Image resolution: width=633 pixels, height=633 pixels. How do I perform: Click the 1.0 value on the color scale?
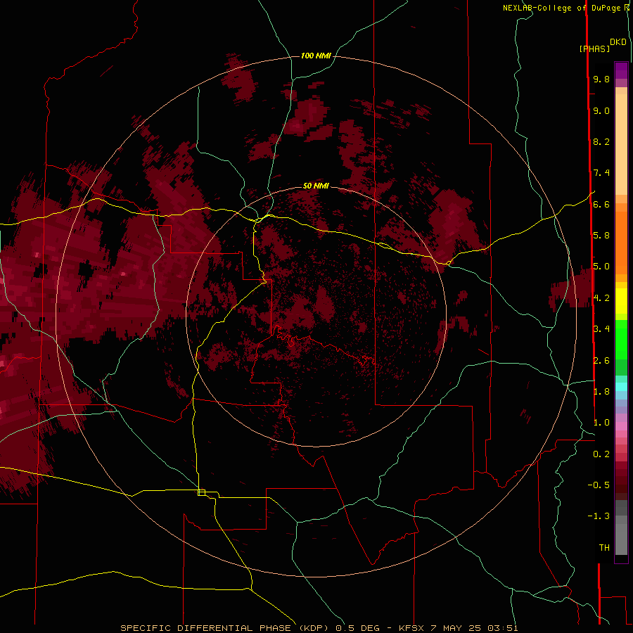click(x=601, y=423)
